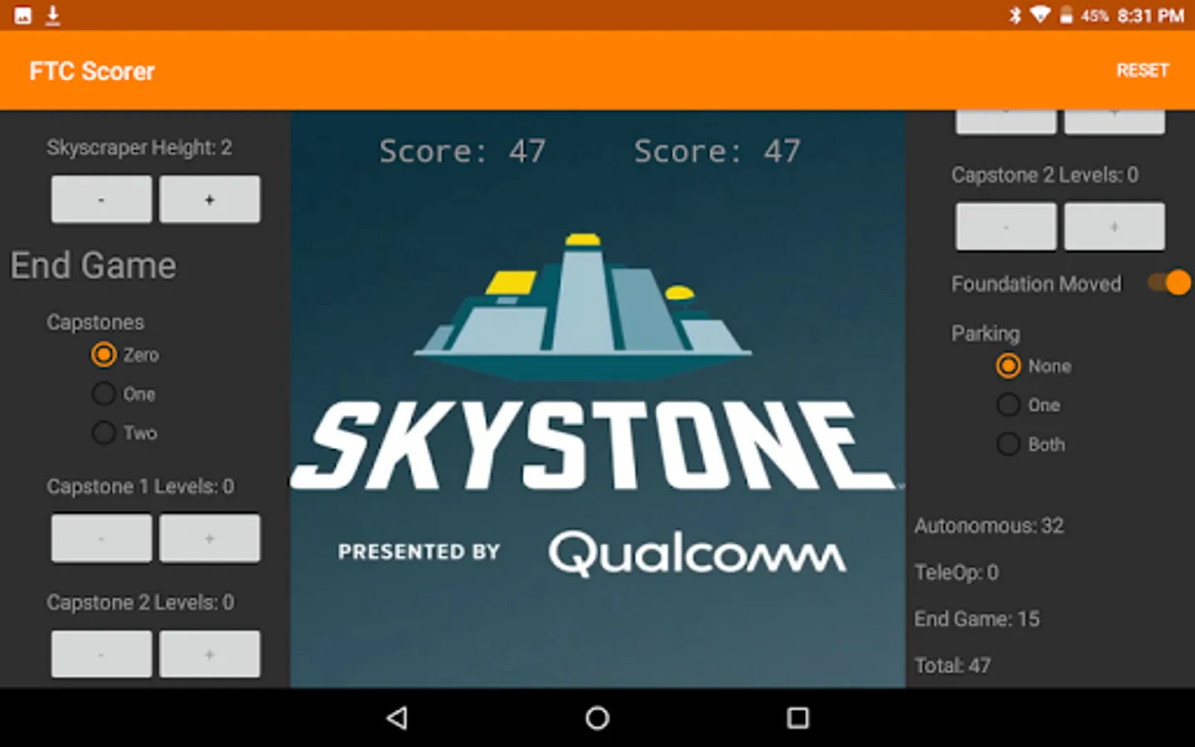This screenshot has height=747, width=1195.
Task: Increase Capstone 1 Levels with plus button
Action: (209, 539)
